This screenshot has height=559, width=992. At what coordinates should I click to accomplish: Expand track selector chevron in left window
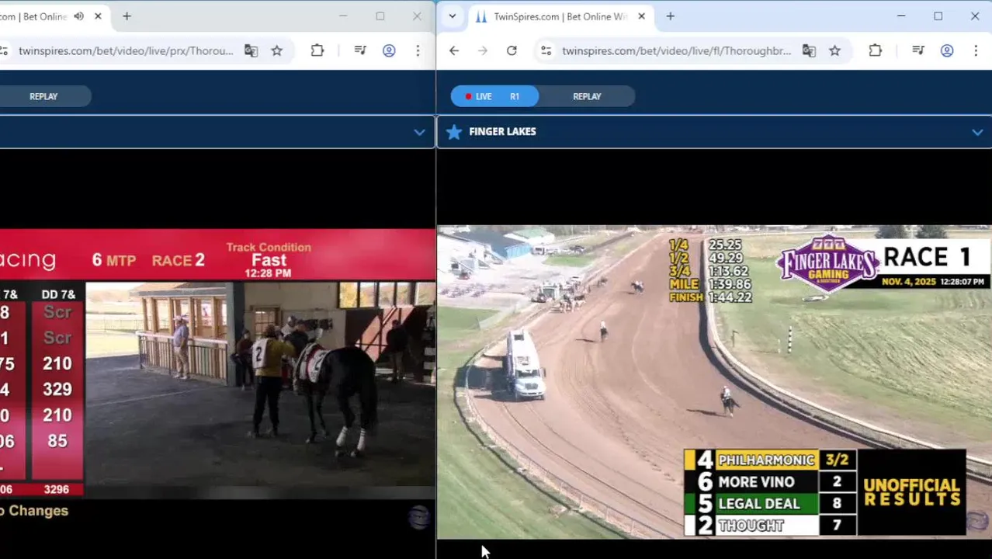[419, 132]
